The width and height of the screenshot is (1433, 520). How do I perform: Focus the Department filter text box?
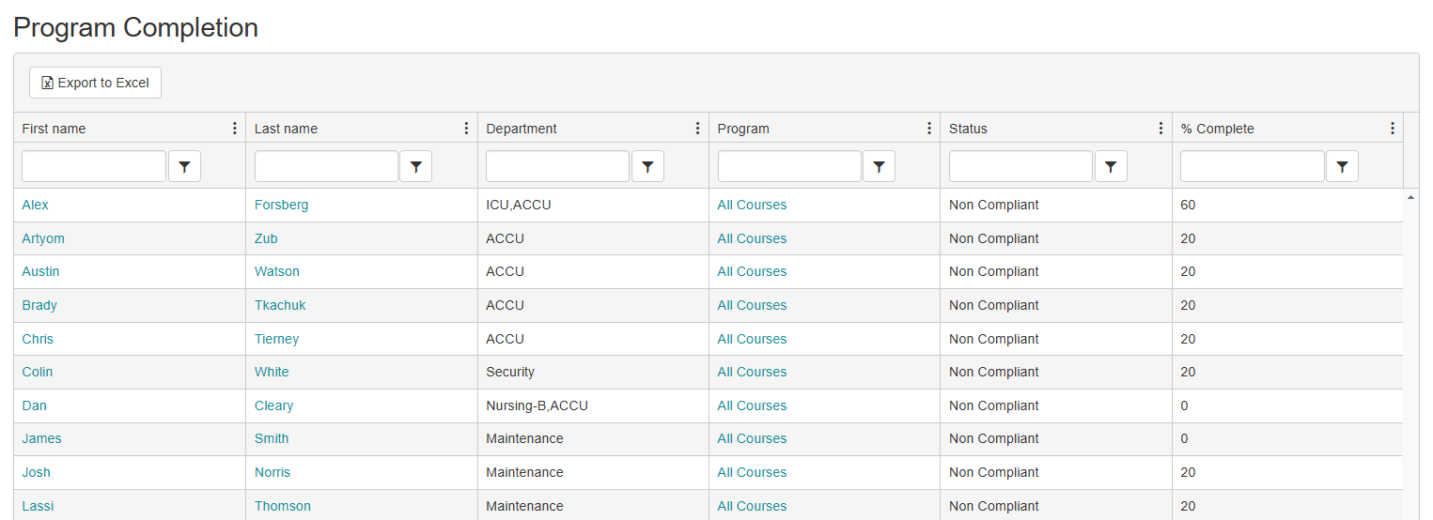tap(557, 166)
